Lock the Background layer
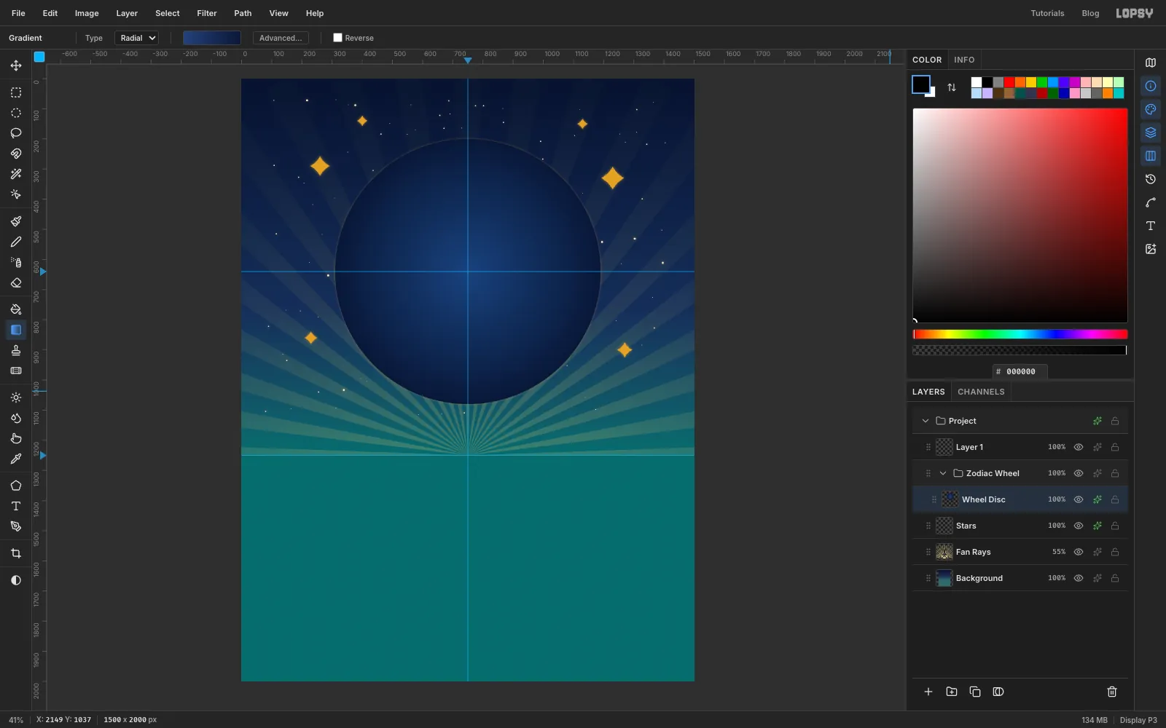 point(1115,578)
